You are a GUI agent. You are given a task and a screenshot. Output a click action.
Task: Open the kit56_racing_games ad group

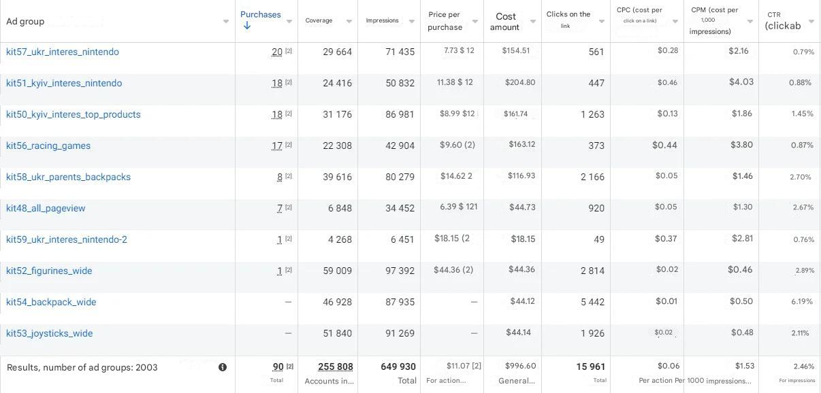click(48, 146)
